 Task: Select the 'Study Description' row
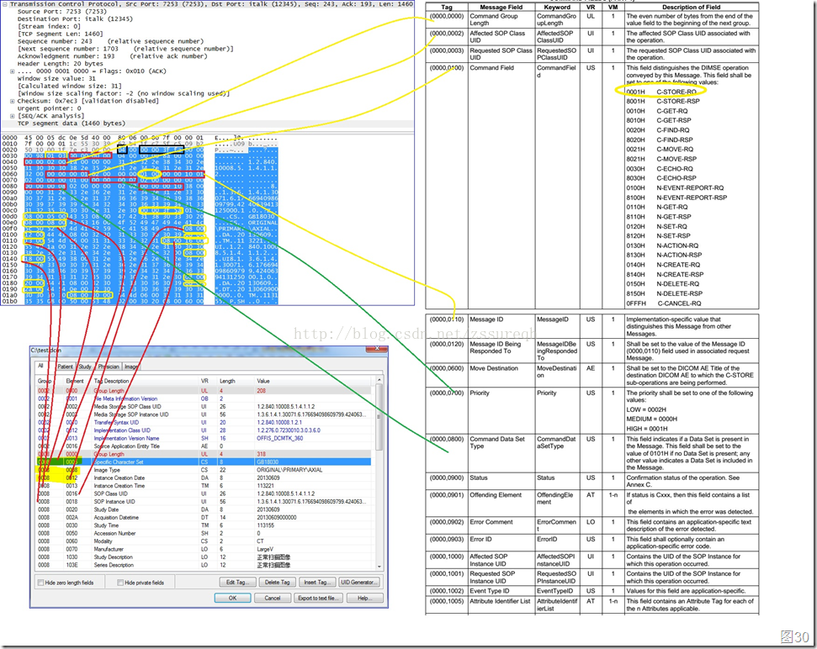coord(204,557)
